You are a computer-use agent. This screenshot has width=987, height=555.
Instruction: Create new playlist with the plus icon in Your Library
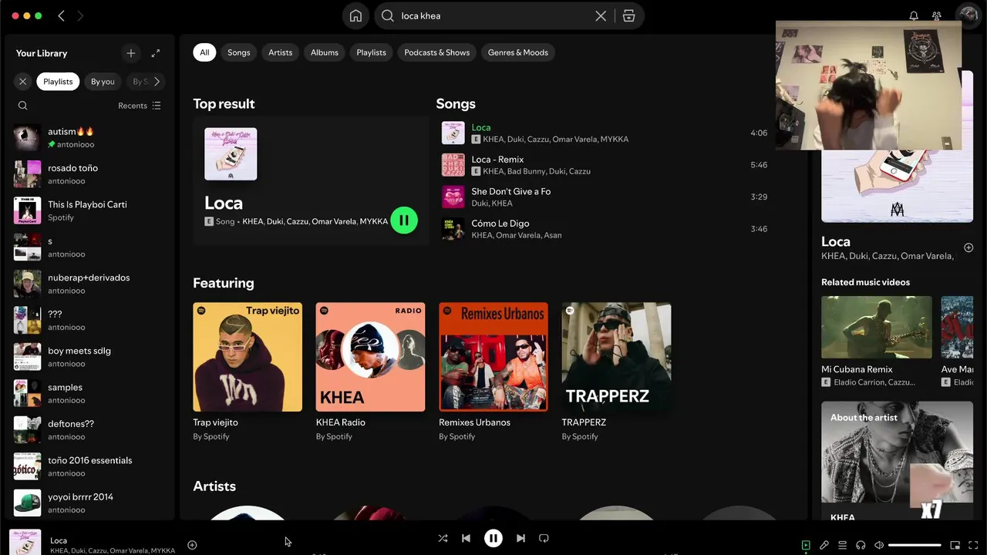click(x=131, y=53)
